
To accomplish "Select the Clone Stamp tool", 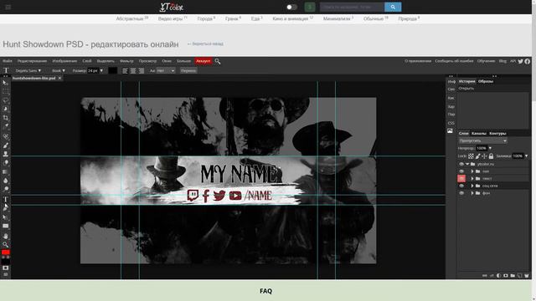I will pos(6,154).
